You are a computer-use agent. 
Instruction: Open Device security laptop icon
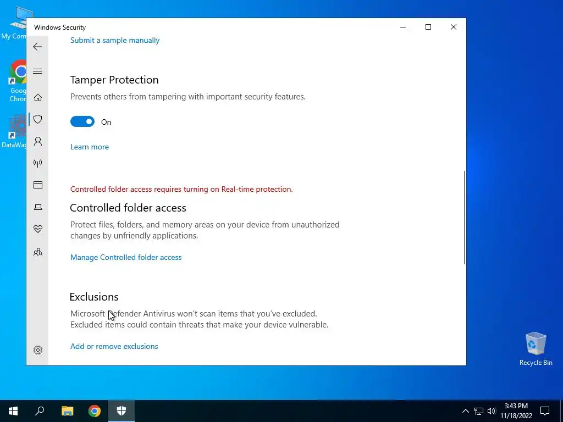pos(38,207)
